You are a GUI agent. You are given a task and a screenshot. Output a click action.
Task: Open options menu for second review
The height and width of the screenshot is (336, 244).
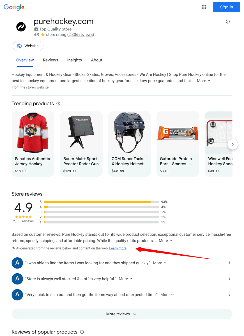230,278
